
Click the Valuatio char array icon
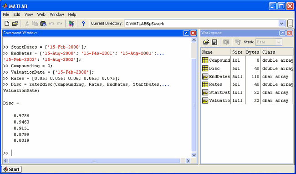205,100
